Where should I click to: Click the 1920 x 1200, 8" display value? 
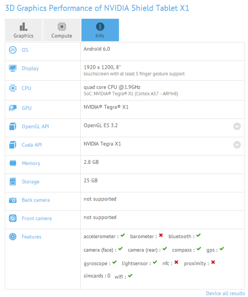point(102,67)
